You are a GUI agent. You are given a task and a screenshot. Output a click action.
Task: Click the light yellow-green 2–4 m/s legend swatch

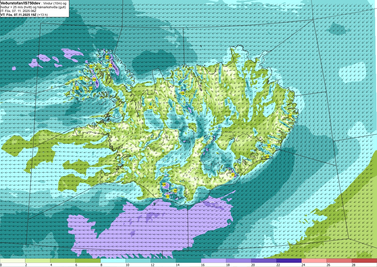pos(38,261)
